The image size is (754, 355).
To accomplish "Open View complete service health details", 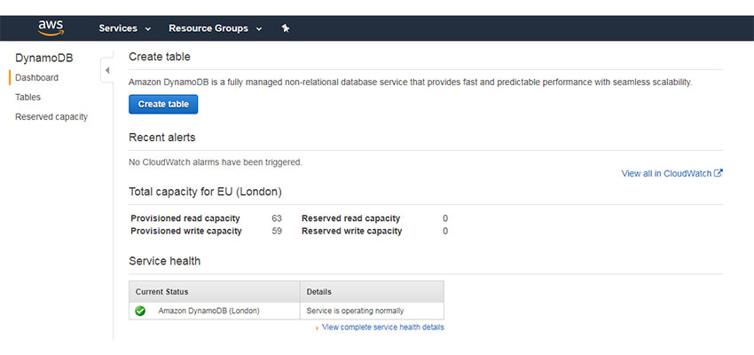I will tap(383, 327).
